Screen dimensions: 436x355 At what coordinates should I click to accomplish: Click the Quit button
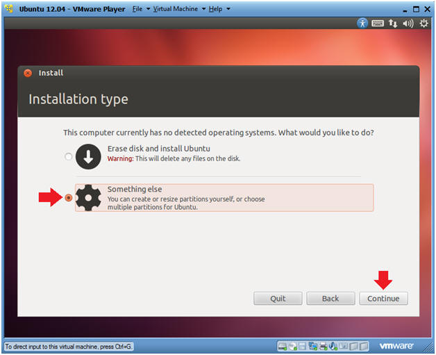(x=278, y=299)
